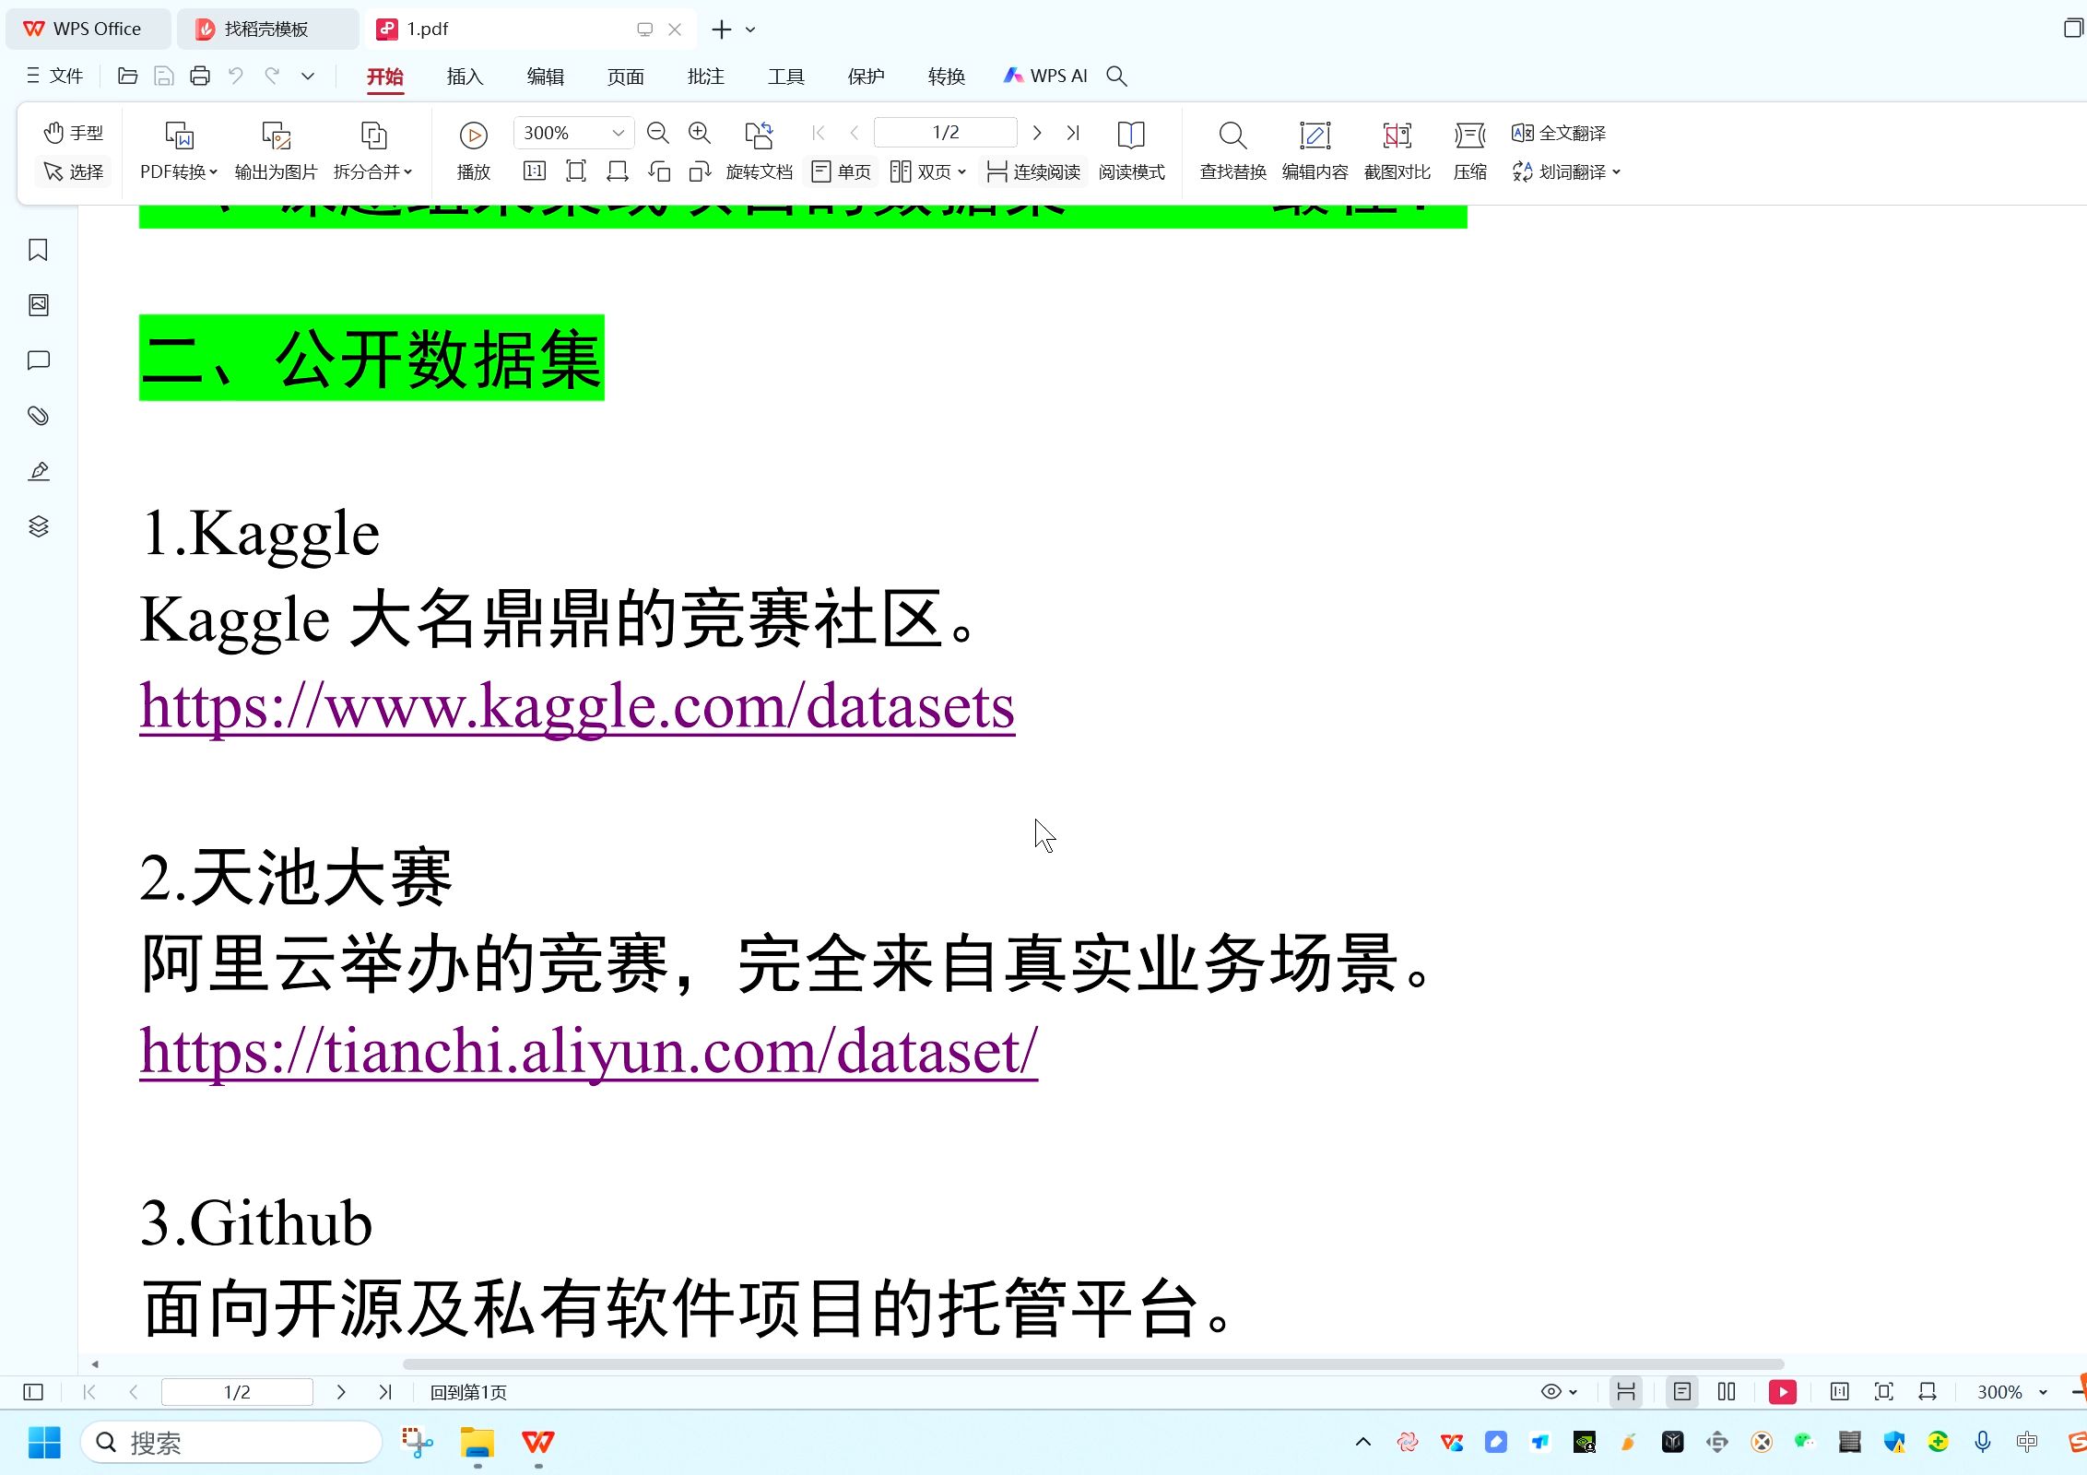This screenshot has height=1475, width=2087.
Task: Open 查找替换 find and replace
Action: [x=1232, y=151]
